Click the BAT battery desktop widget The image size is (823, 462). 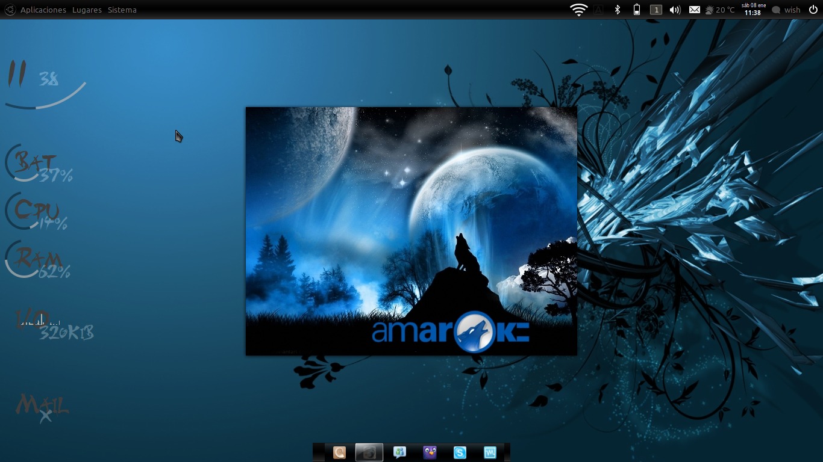pyautogui.click(x=39, y=164)
